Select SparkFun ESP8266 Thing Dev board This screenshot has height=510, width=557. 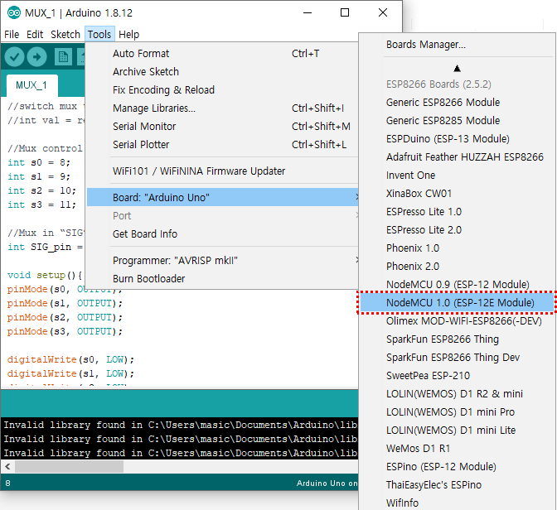pyautogui.click(x=458, y=358)
